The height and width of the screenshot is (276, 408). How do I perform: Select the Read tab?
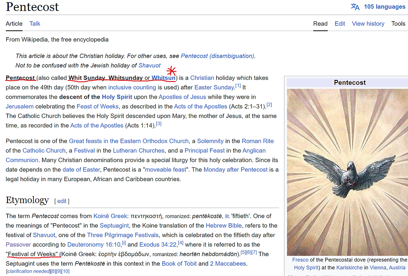[320, 24]
